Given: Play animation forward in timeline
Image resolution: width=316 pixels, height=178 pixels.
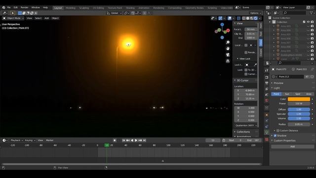Looking at the screenshot, I should (136, 140).
